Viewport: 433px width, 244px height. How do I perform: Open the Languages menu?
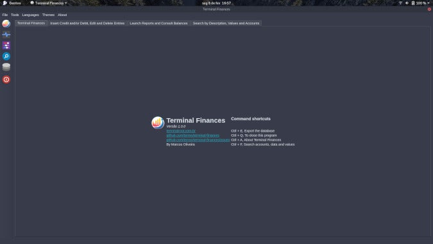pyautogui.click(x=30, y=15)
